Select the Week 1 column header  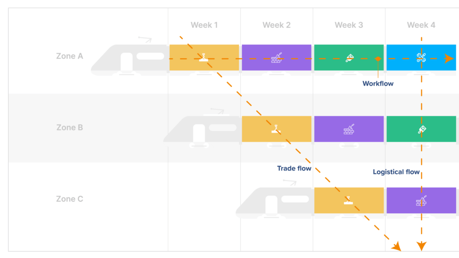pos(204,25)
